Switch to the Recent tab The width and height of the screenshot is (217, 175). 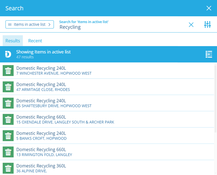tap(35, 40)
